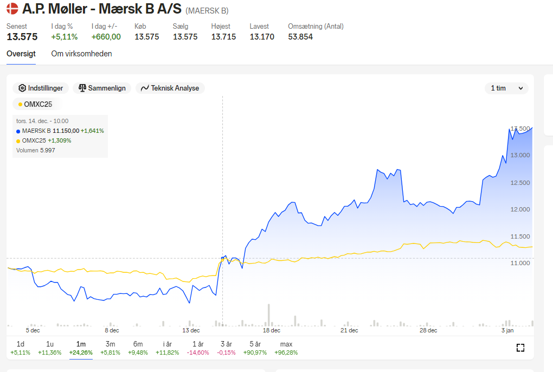Switch to Om virksomheden tab
This screenshot has height=372, width=553.
click(81, 54)
